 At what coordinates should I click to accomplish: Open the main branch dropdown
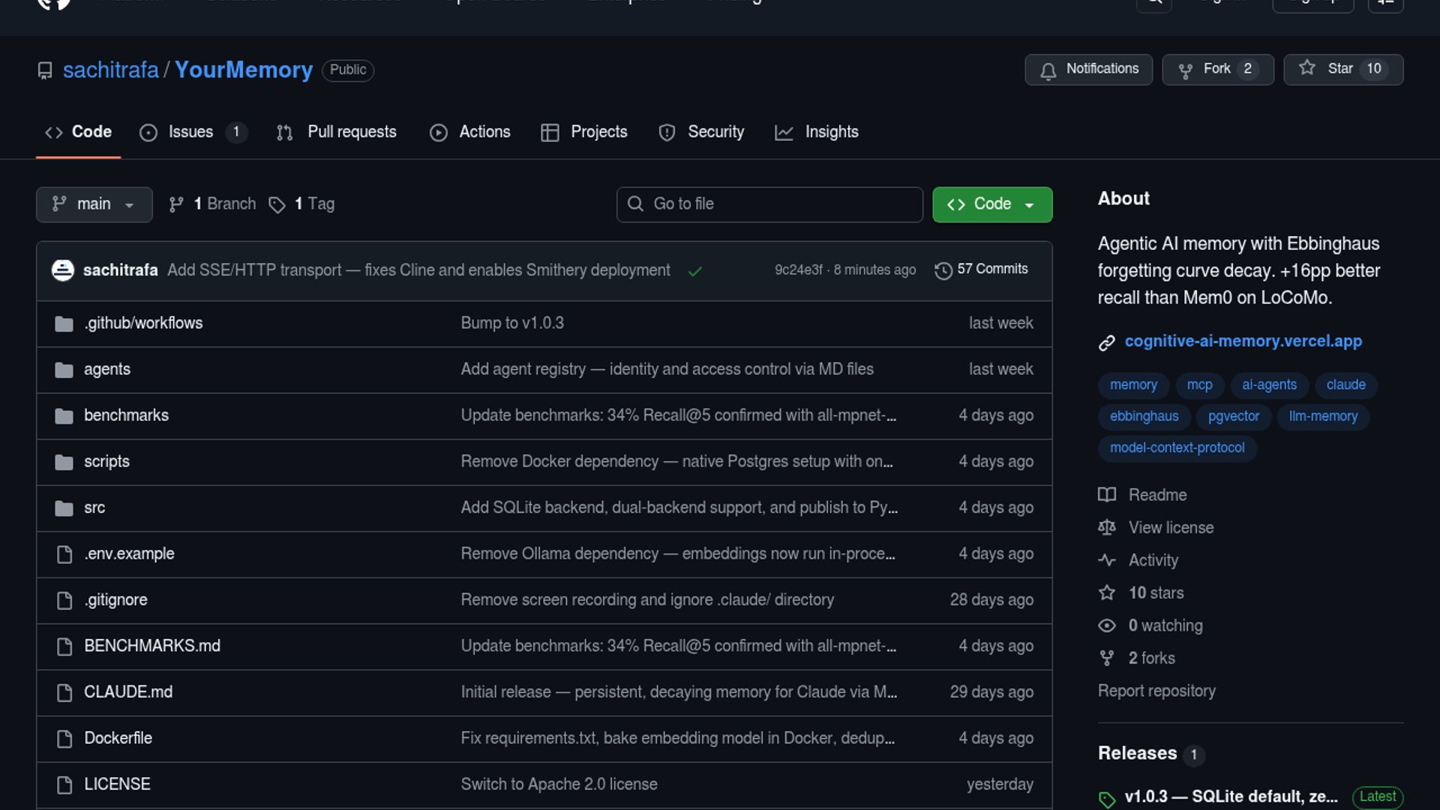[94, 204]
